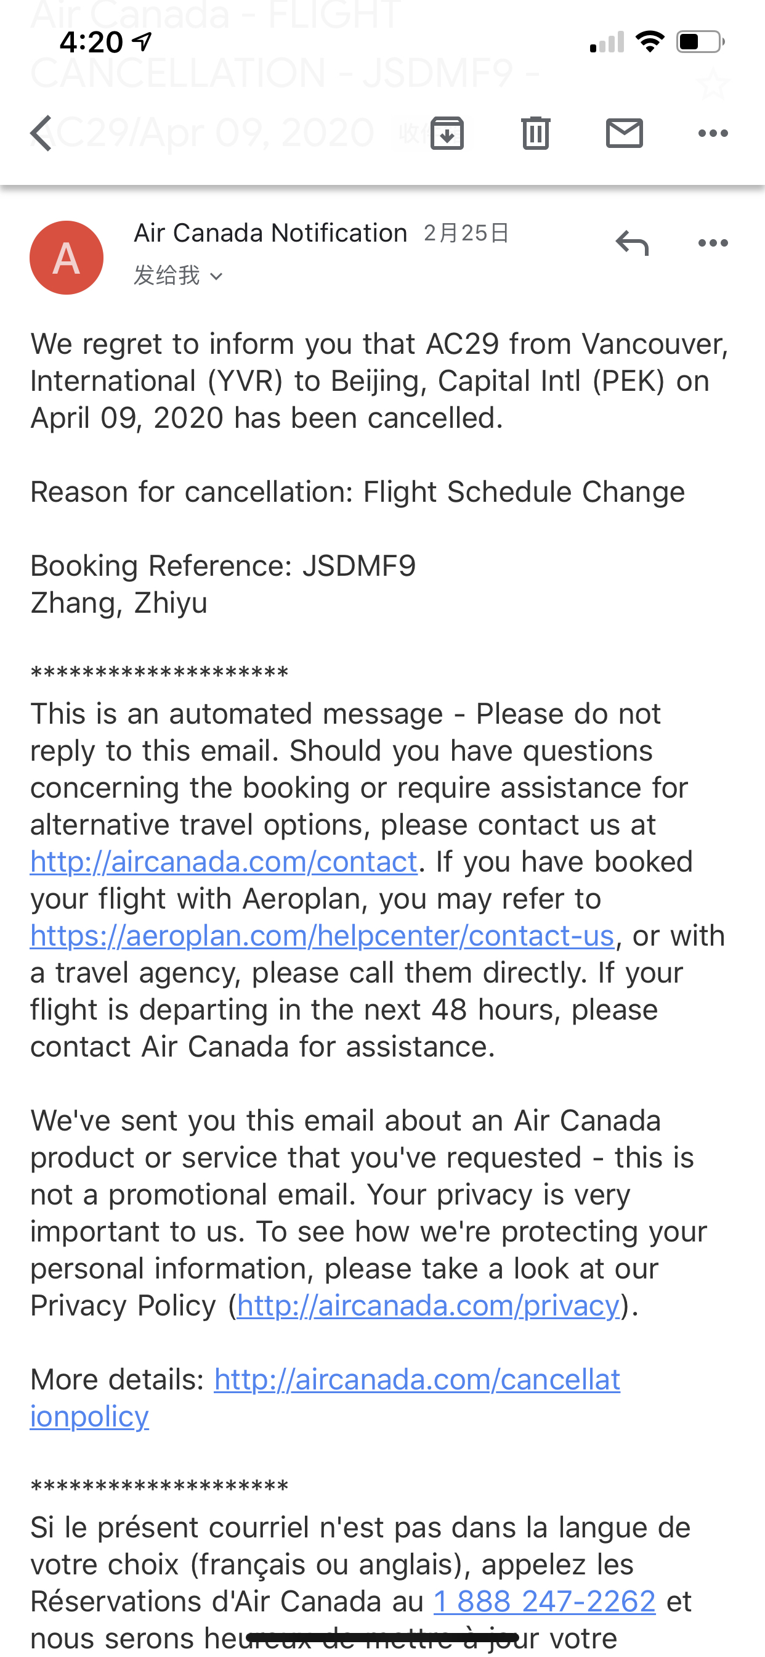
Task: Open the aircanada.com/privacy link
Action: tap(428, 1305)
